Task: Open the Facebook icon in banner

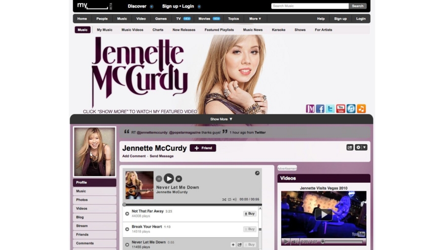Action: [x=320, y=109]
